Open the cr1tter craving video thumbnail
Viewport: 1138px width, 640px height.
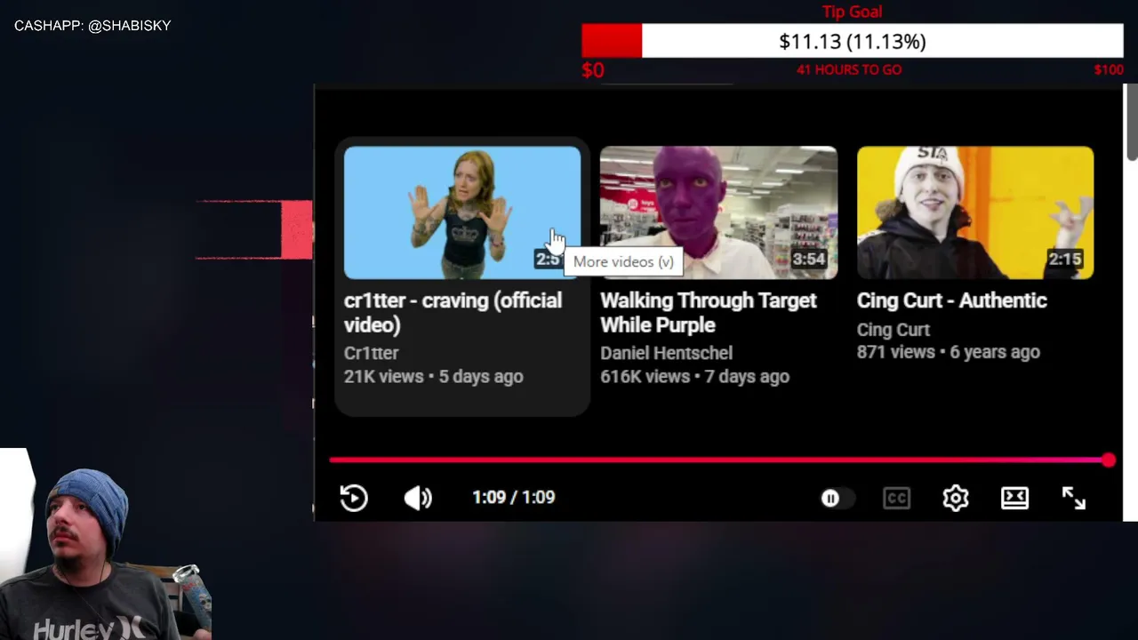pyautogui.click(x=462, y=212)
